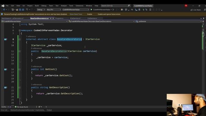Click Enable and ignore future errors
This screenshot has height=116, width=206.
[109, 14]
